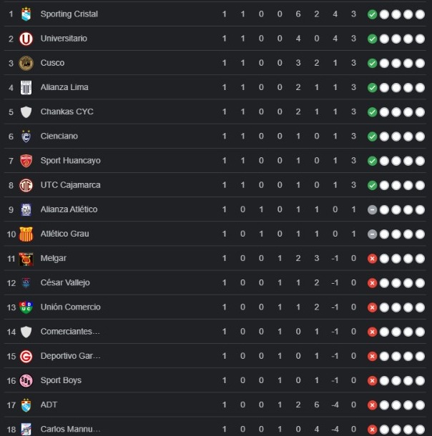The height and width of the screenshot is (436, 432).
Task: Select the ADT team row name
Action: [49, 405]
